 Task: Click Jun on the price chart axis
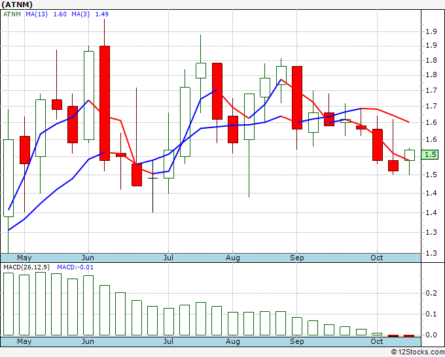pyautogui.click(x=88, y=258)
